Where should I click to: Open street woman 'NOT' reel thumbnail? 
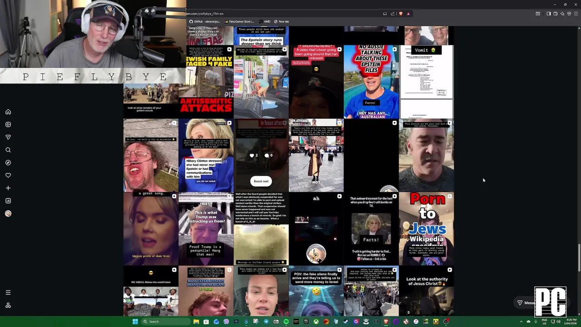pyautogui.click(x=316, y=155)
